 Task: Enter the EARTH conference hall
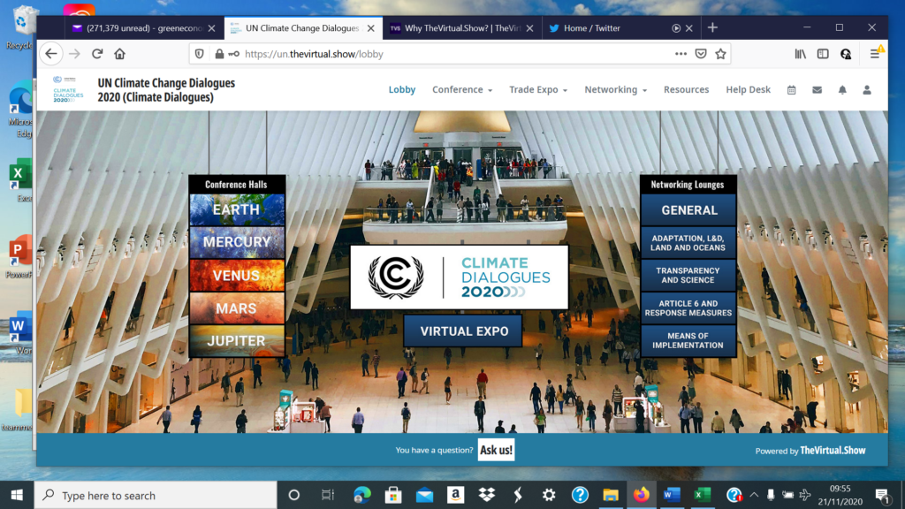coord(237,209)
